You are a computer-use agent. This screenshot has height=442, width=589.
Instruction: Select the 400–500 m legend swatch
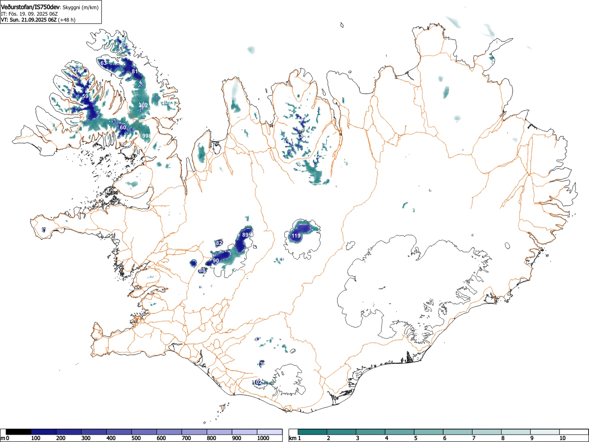click(119, 432)
